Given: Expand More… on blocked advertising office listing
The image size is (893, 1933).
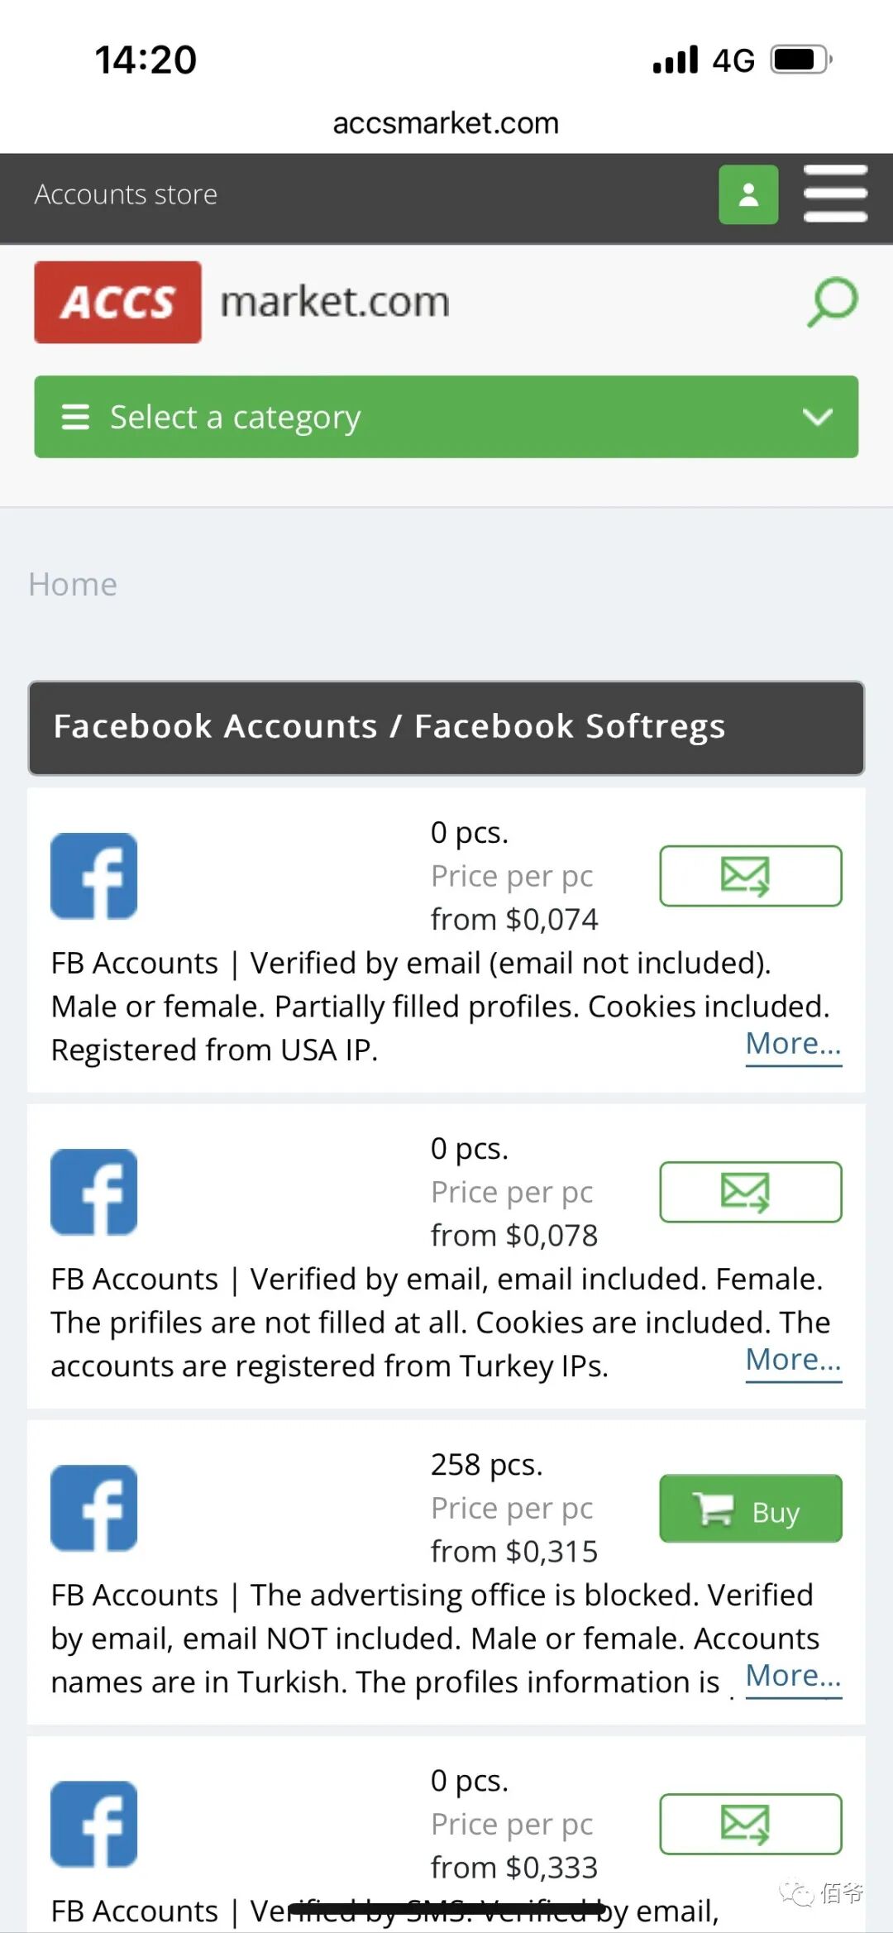Looking at the screenshot, I should 794,1677.
